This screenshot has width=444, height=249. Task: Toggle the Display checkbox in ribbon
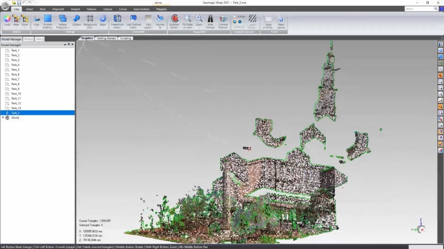(x=235, y=16)
